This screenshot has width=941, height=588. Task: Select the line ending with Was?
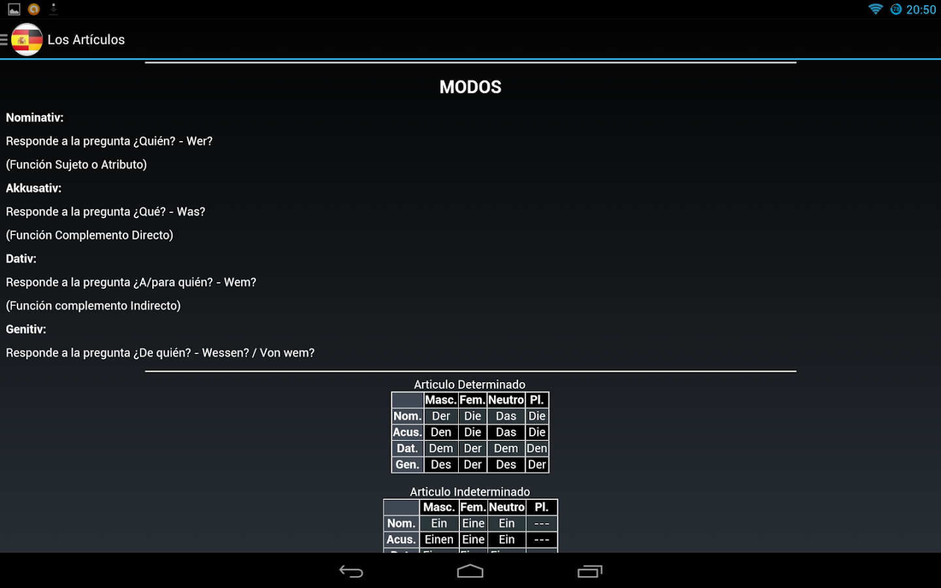click(x=105, y=212)
